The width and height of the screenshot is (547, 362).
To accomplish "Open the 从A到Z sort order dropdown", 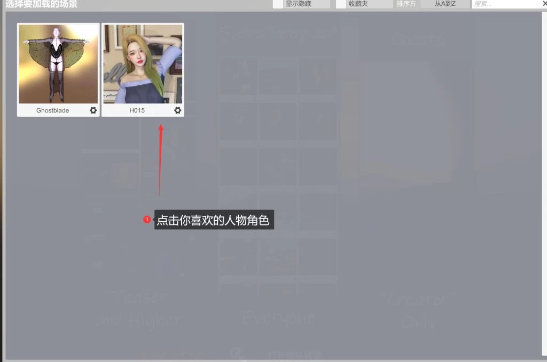I will pos(445,4).
